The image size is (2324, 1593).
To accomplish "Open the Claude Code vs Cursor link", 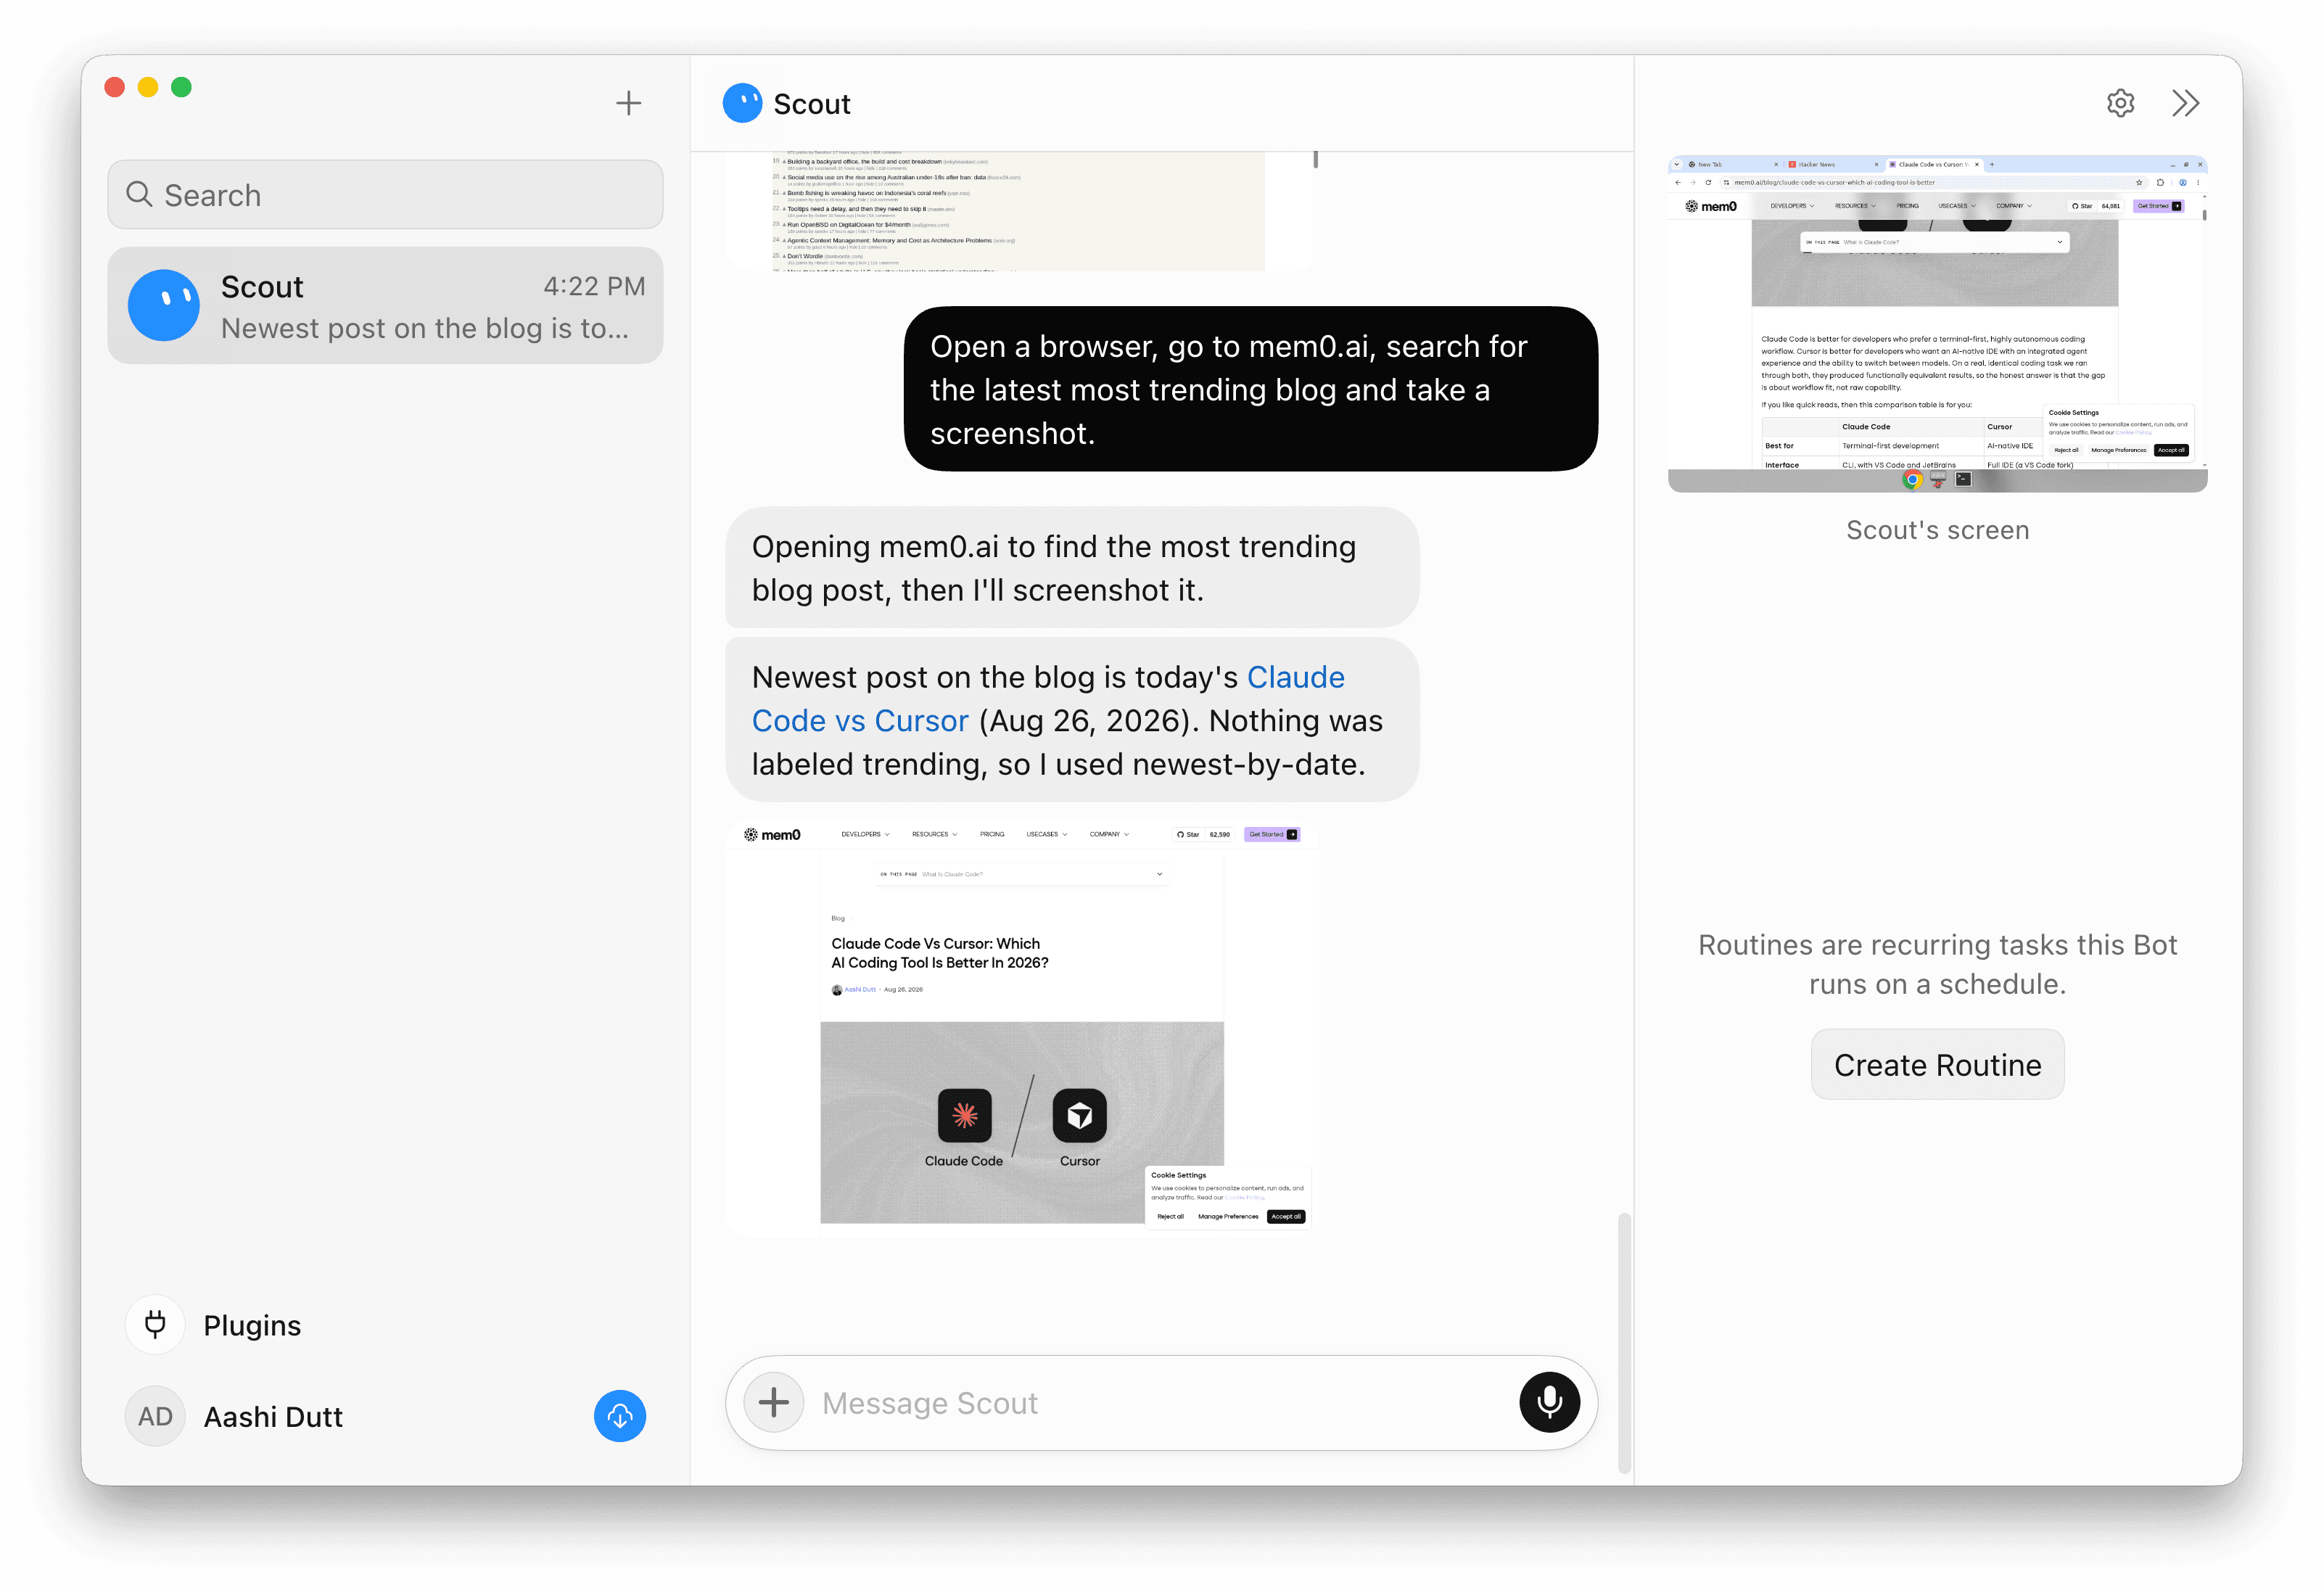I will tap(1048, 699).
